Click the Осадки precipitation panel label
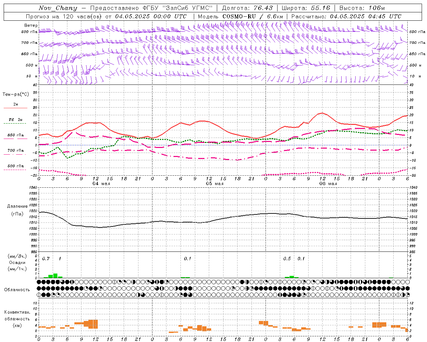The height and width of the screenshot is (342, 427). (x=17, y=263)
